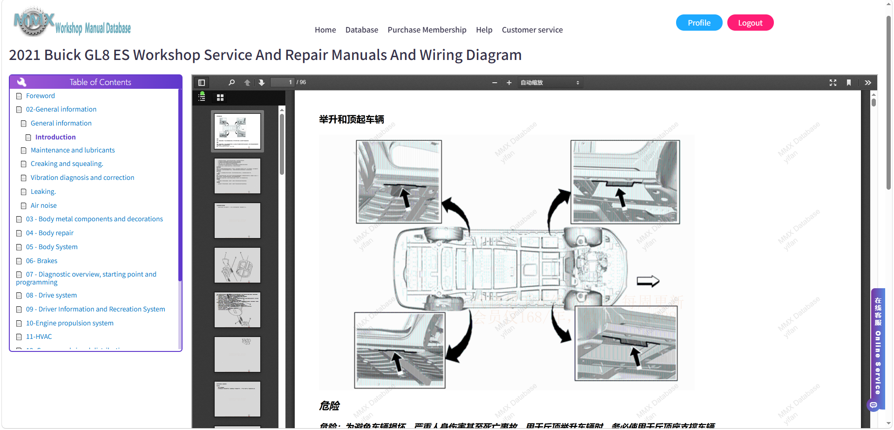Click wrench icon in Table of Contents header
The image size is (894, 430).
21,82
